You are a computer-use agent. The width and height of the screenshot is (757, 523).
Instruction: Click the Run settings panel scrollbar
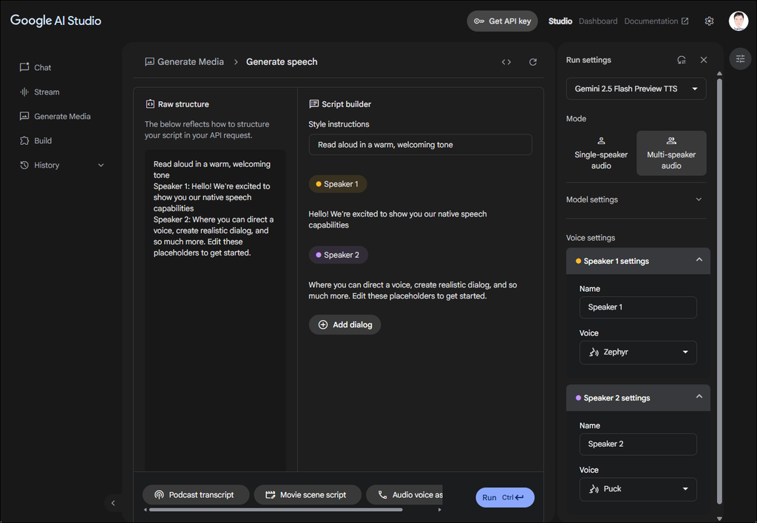click(x=719, y=291)
